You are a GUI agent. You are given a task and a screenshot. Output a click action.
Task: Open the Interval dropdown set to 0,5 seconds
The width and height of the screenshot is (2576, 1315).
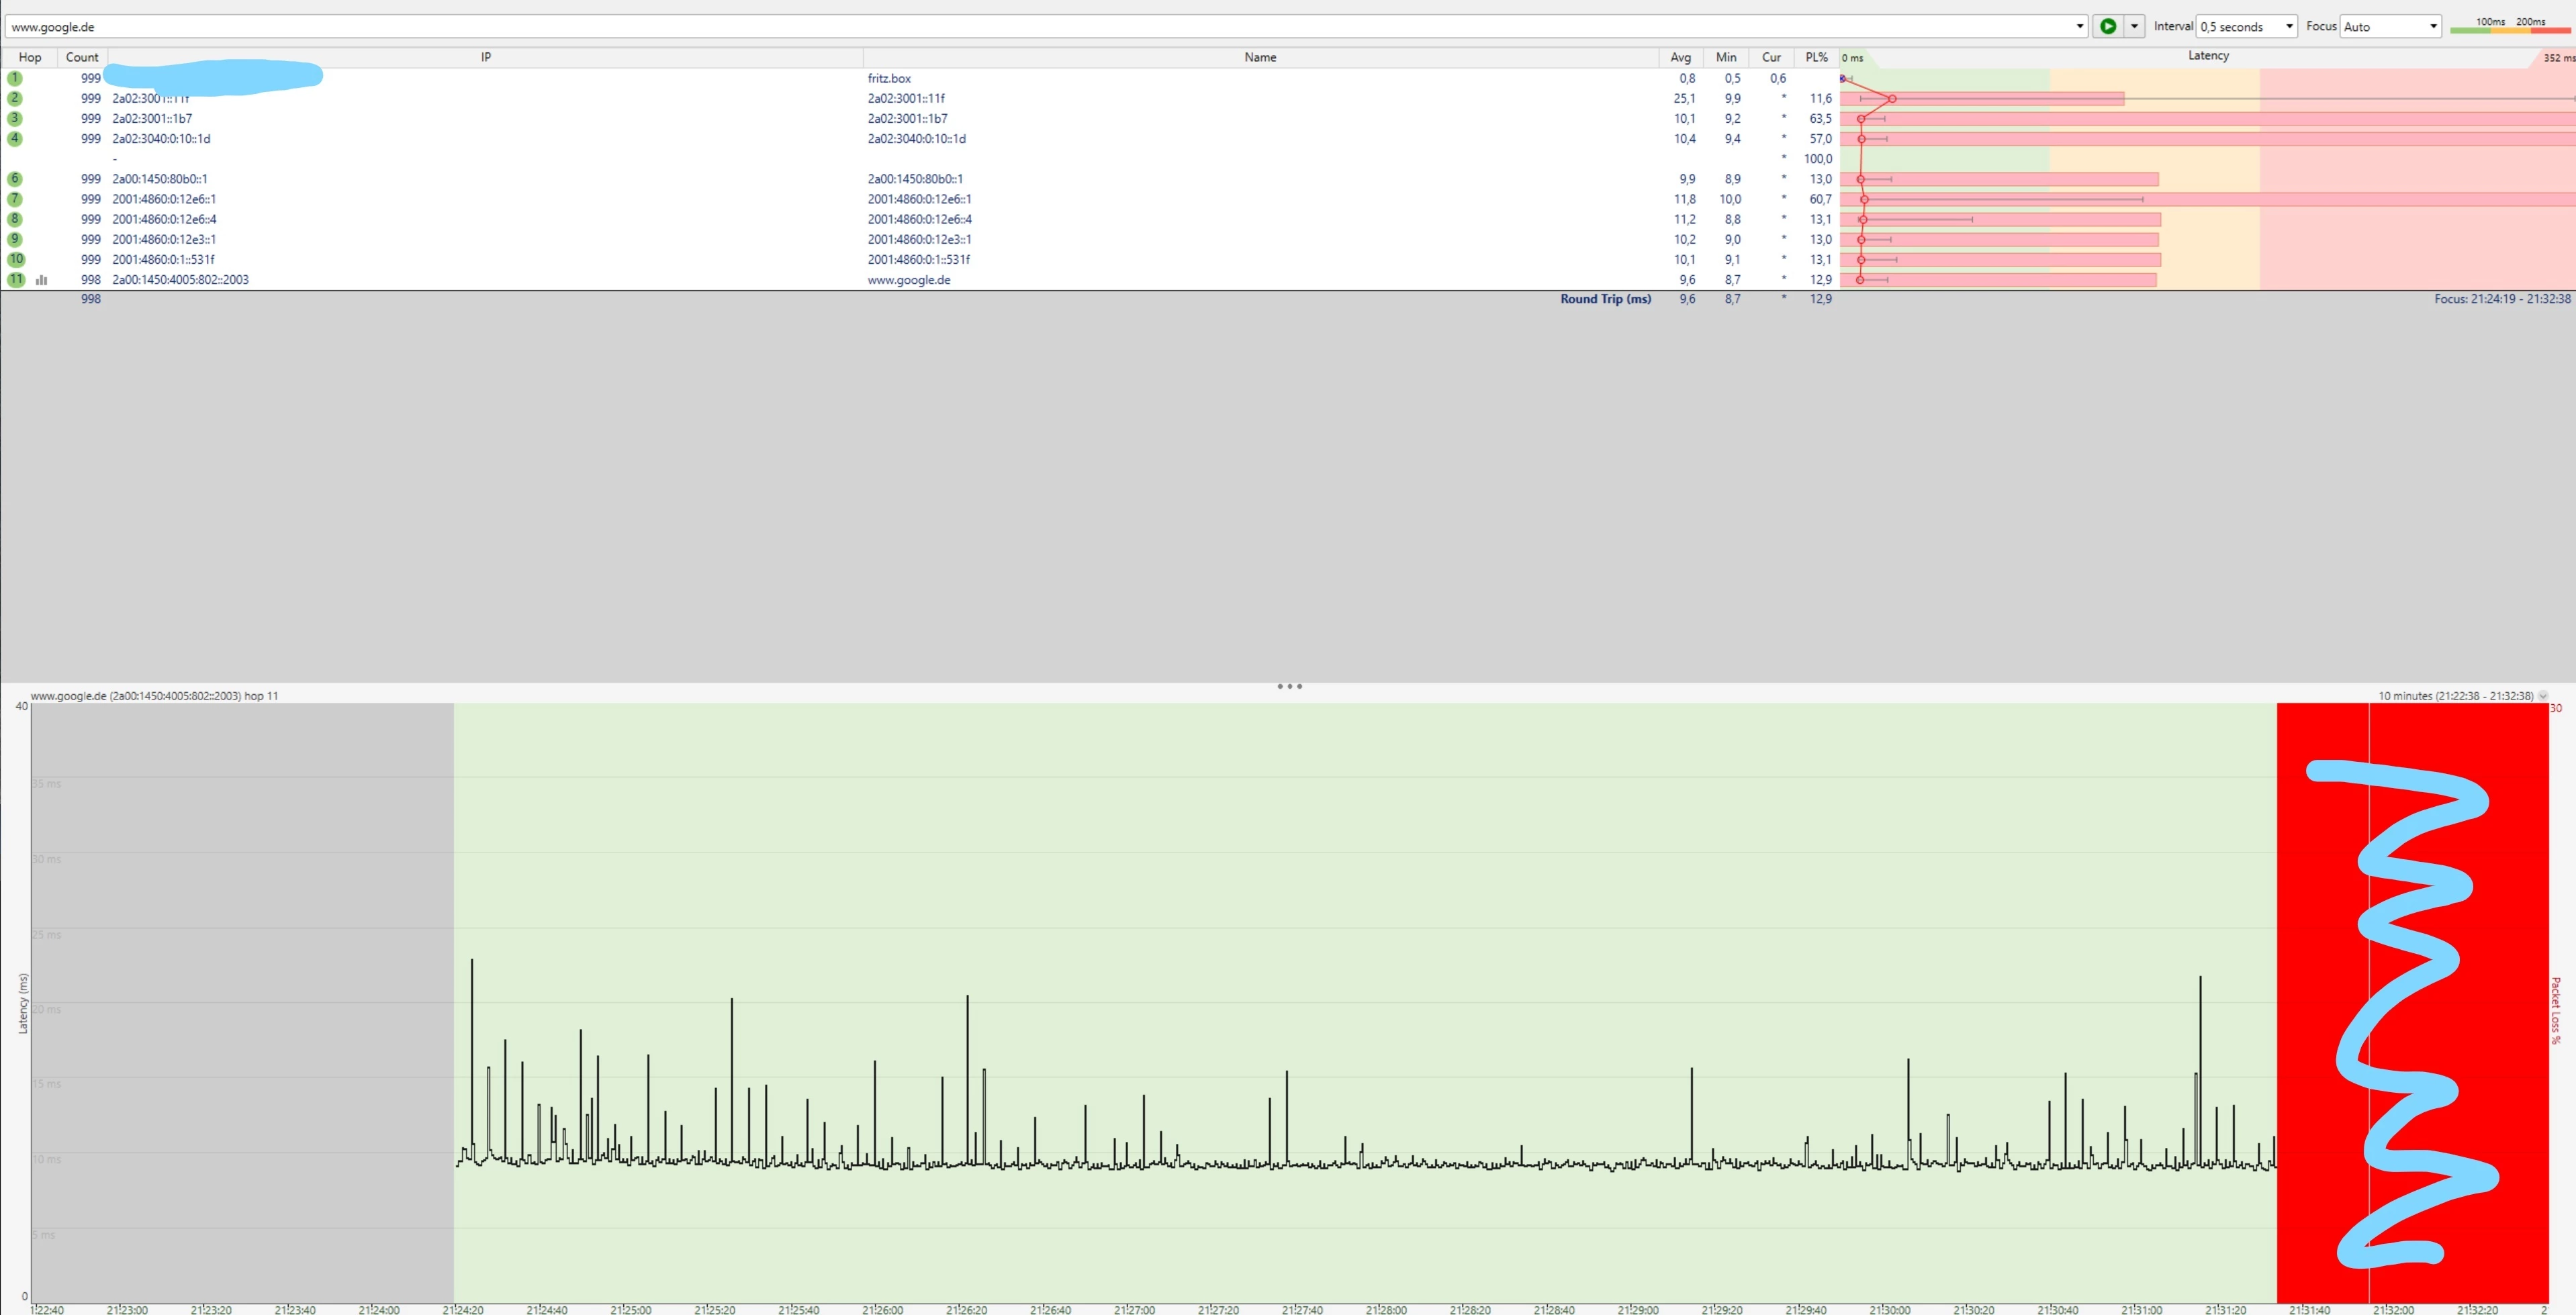coord(2246,27)
